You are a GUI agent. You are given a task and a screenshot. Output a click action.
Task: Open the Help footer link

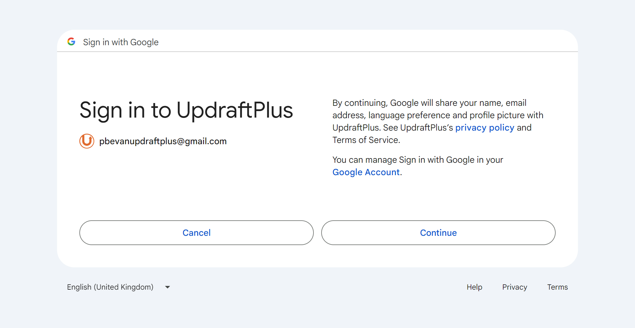point(474,287)
